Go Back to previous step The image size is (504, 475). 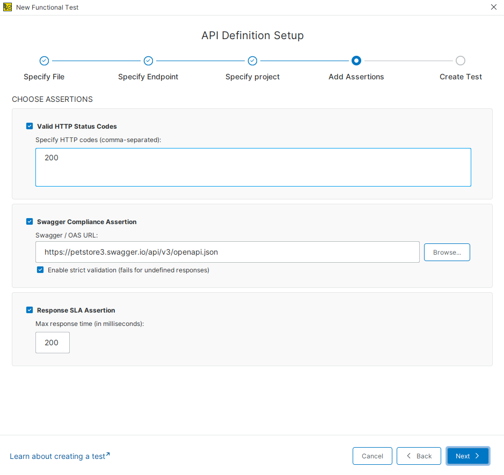[419, 456]
